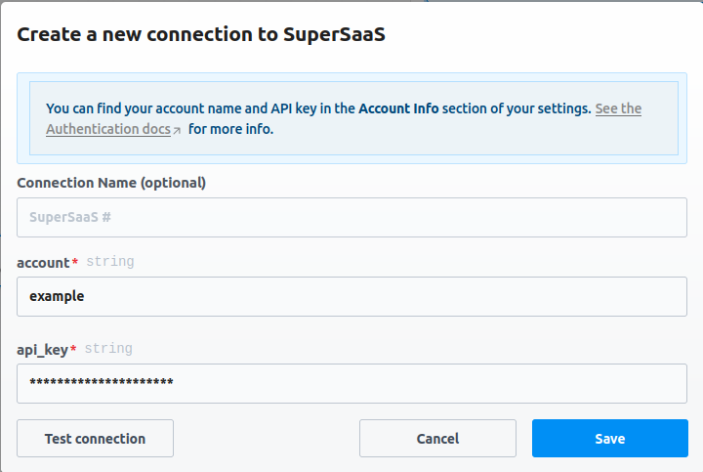Click the api_key masked input field
703x472 pixels.
click(x=351, y=383)
